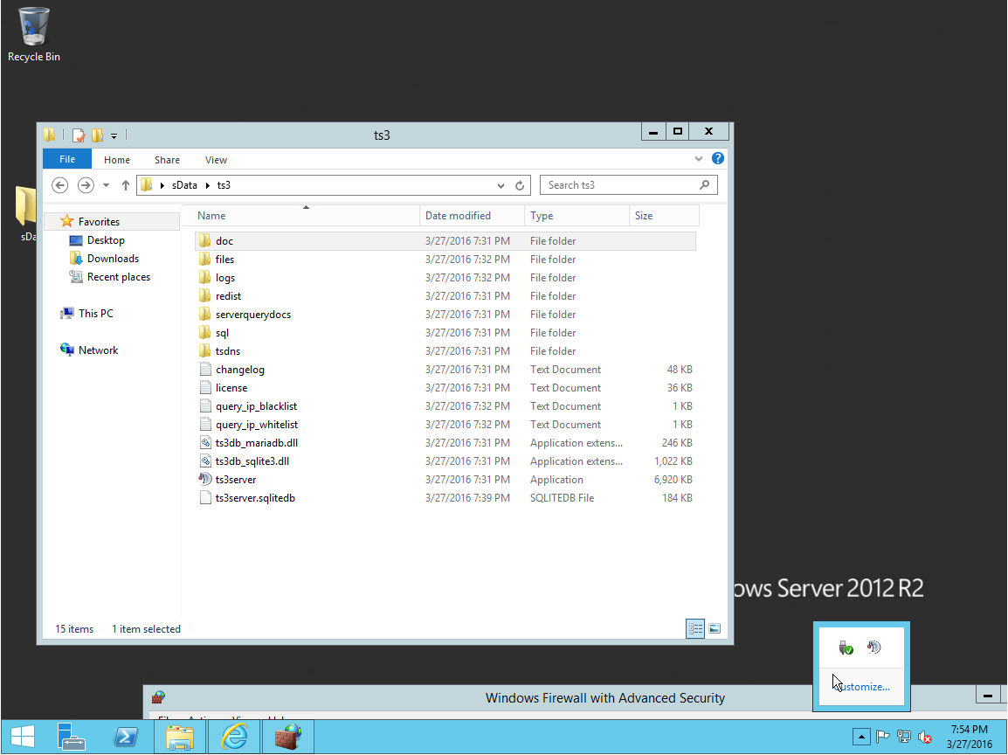Switch to large icons view
The width and height of the screenshot is (1008, 755).
pos(715,628)
